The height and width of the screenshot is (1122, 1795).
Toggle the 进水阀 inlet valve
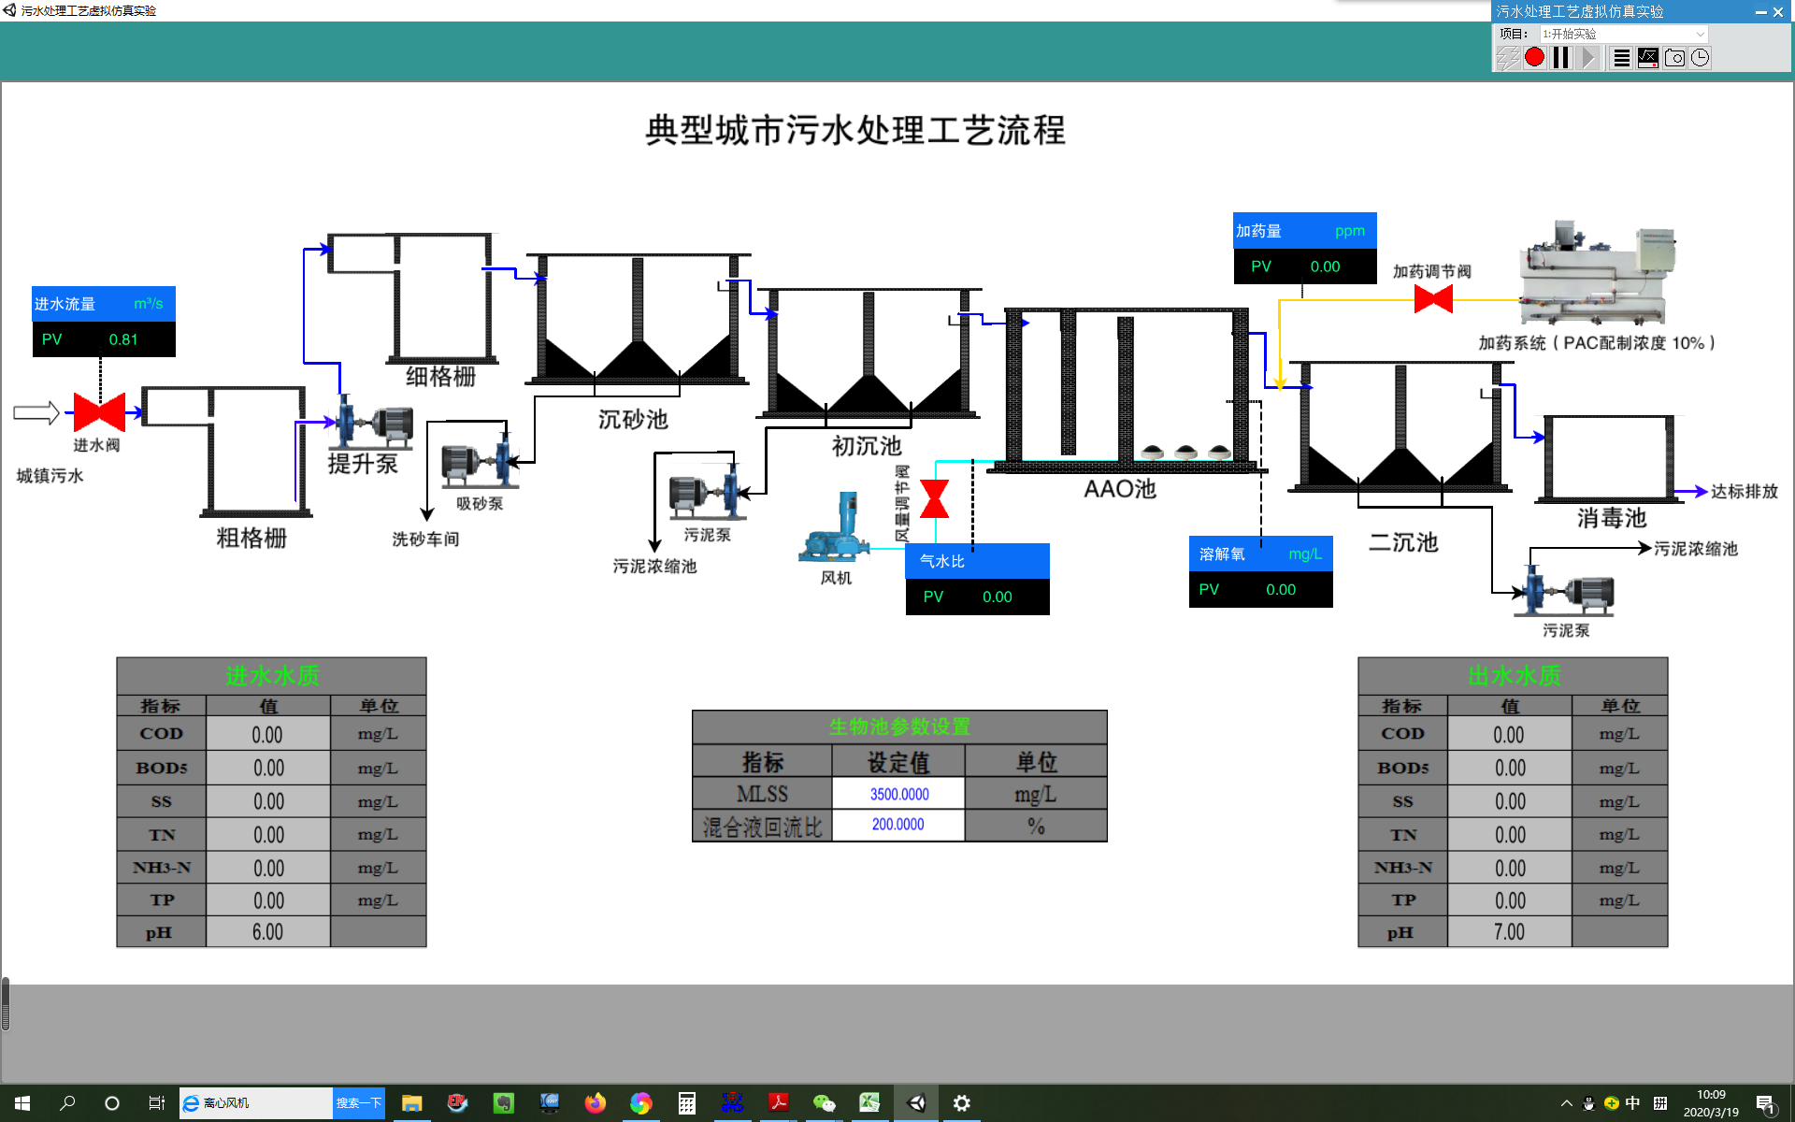coord(99,412)
